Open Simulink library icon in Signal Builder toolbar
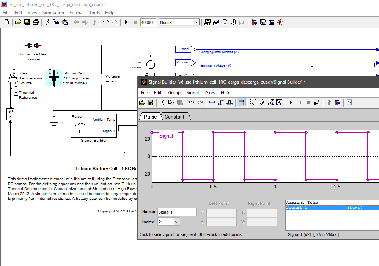 (x=337, y=103)
